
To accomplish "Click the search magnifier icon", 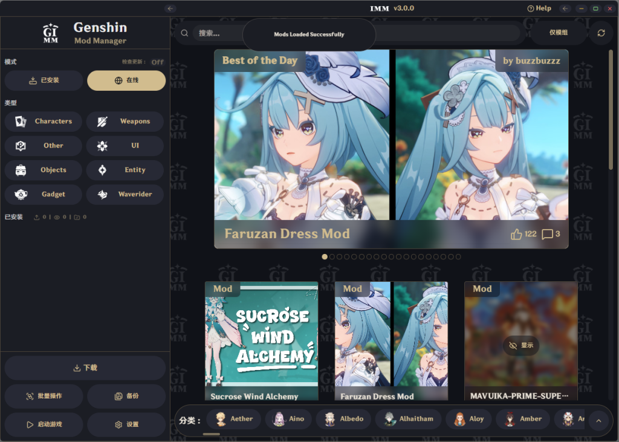I will pyautogui.click(x=184, y=33).
